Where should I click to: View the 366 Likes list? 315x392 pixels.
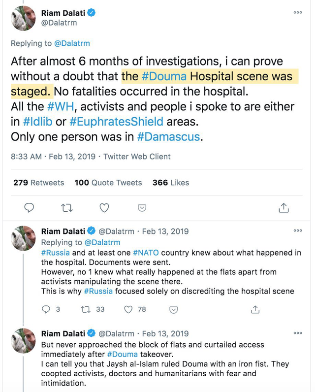tap(170, 183)
